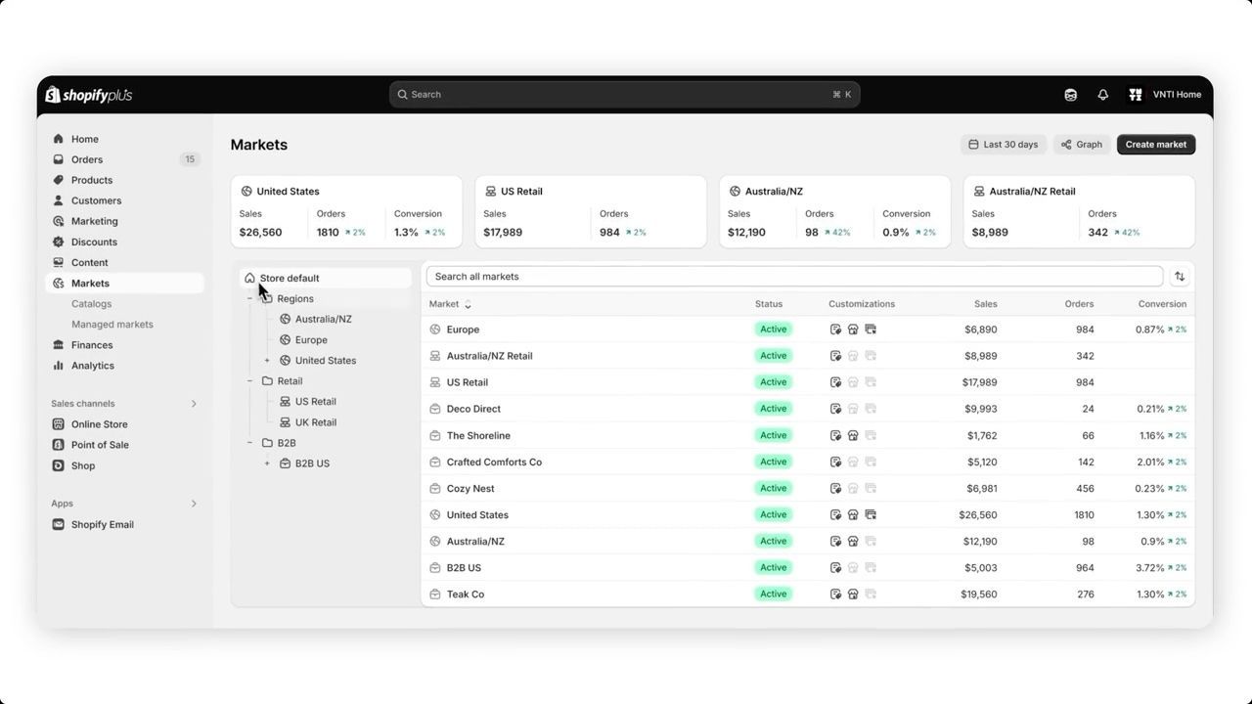Collapse the Retail folder in the tree

coord(249,381)
